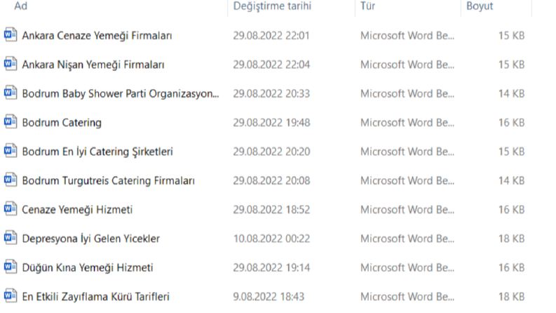Viewport: 556px width, 313px height.
Task: Click the Word icon for Depresyona İyi Gelen Yicekler
Action: [11, 238]
